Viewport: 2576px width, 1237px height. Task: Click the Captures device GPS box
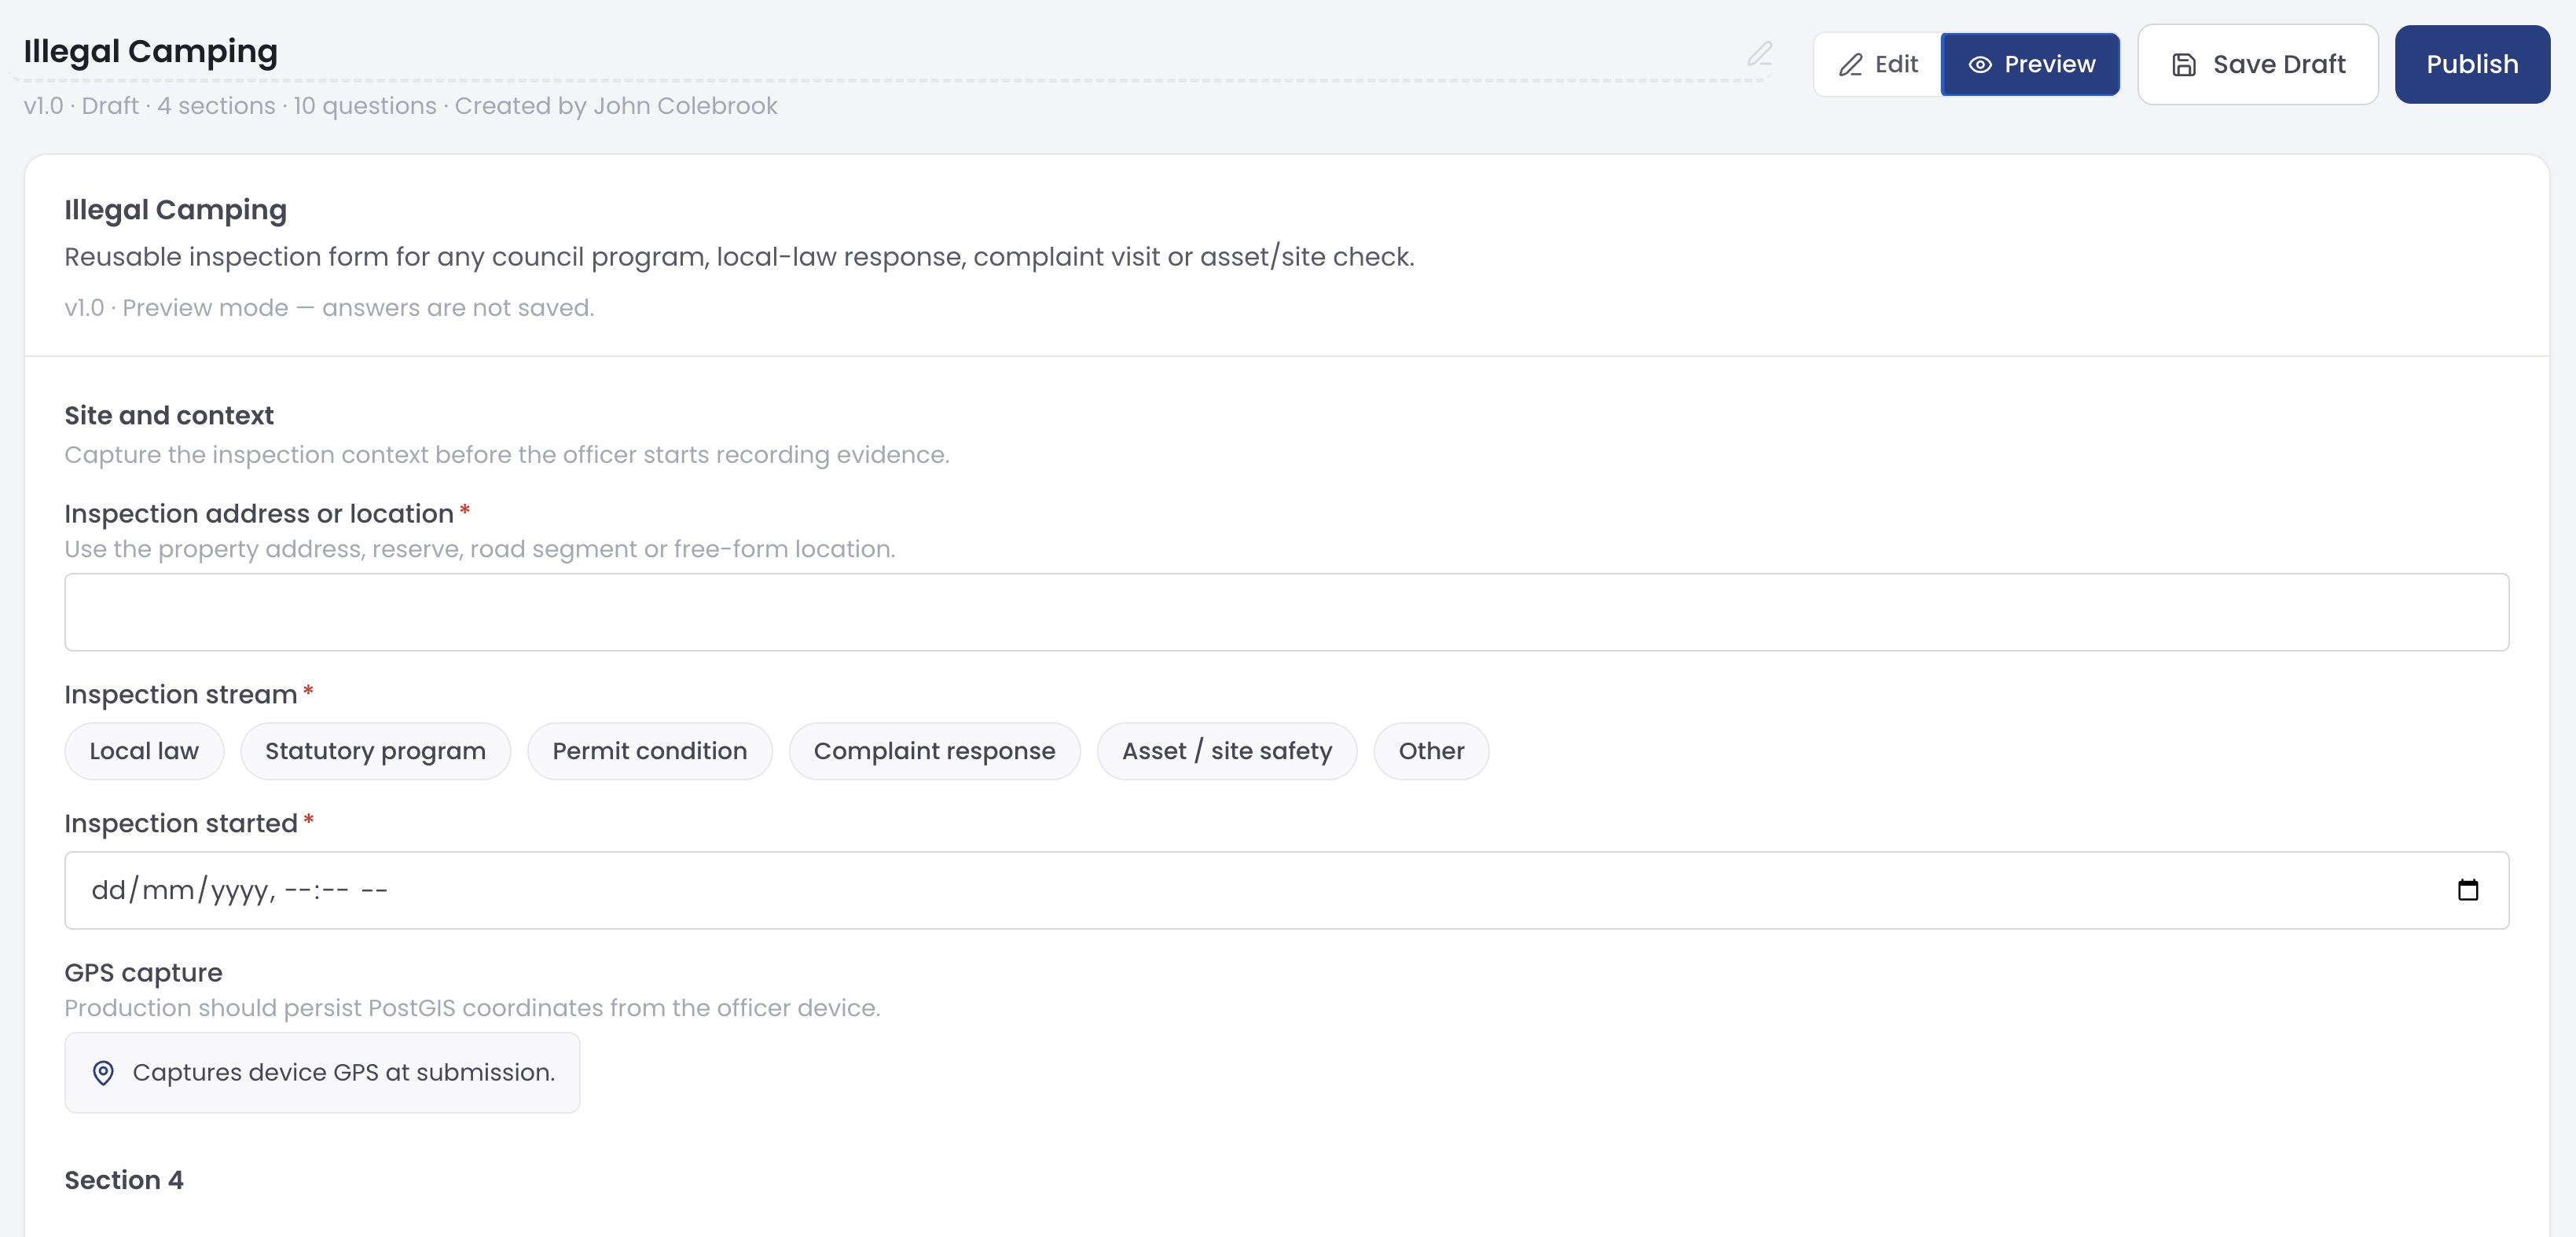pos(322,1073)
